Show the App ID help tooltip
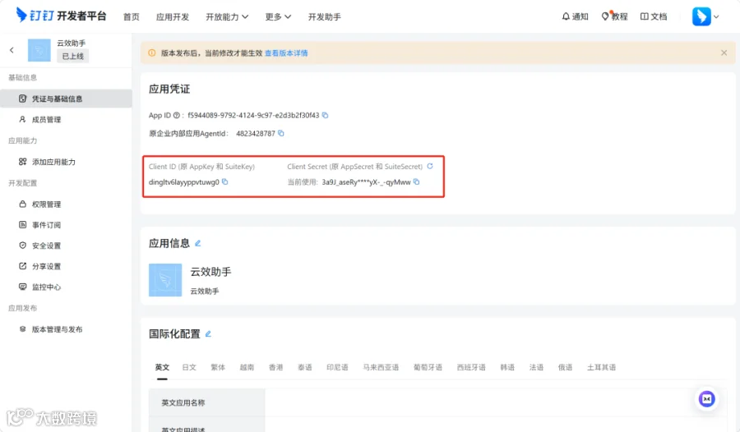 coord(177,115)
